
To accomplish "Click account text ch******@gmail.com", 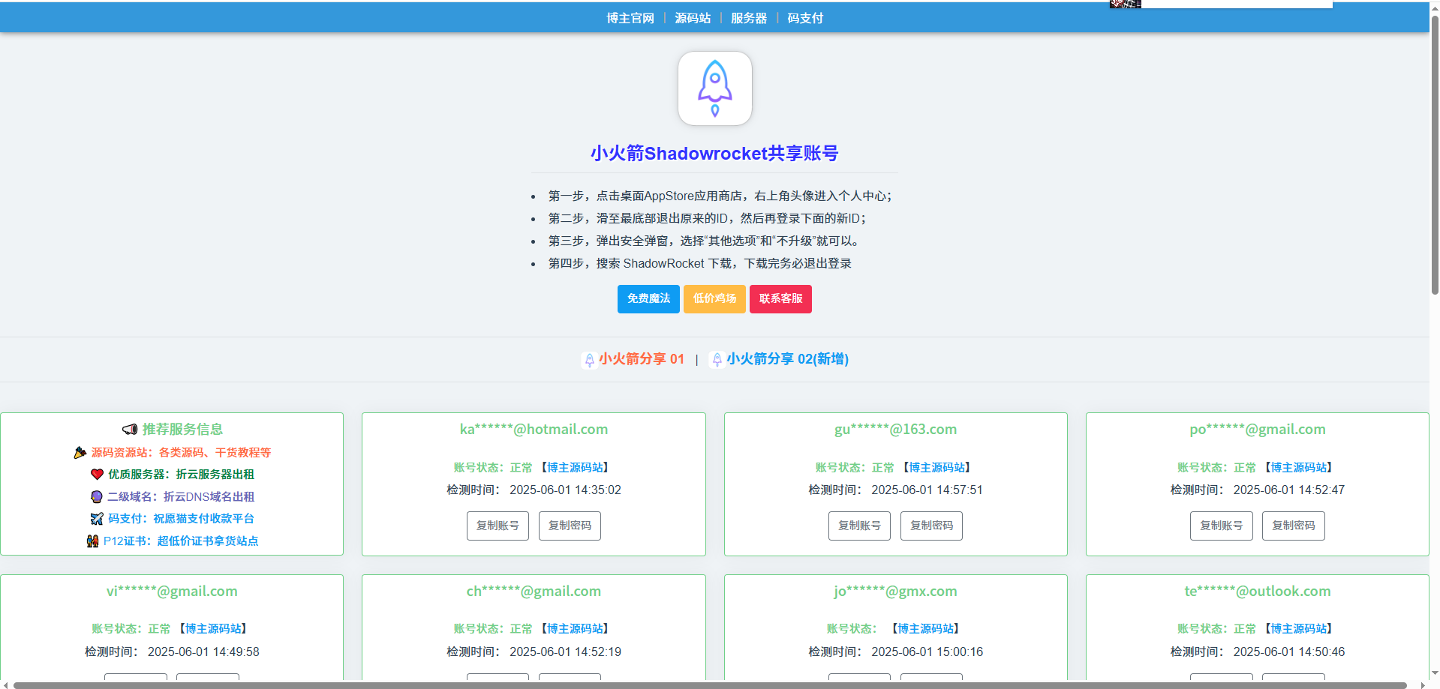I will (534, 592).
